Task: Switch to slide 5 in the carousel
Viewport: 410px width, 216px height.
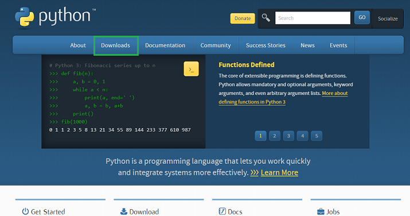Action: (317, 136)
